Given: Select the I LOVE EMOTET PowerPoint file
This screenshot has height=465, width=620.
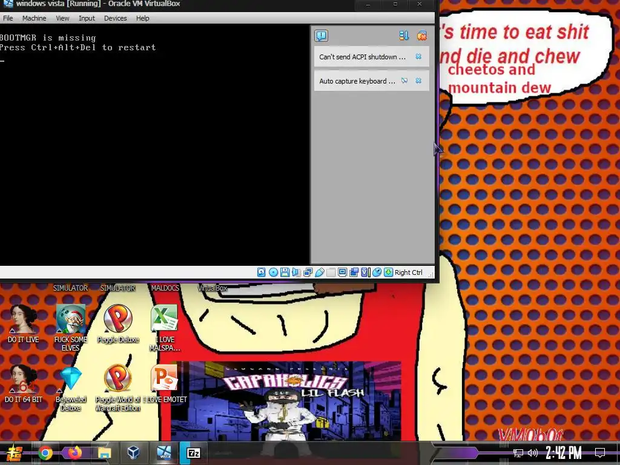Looking at the screenshot, I should coord(165,383).
